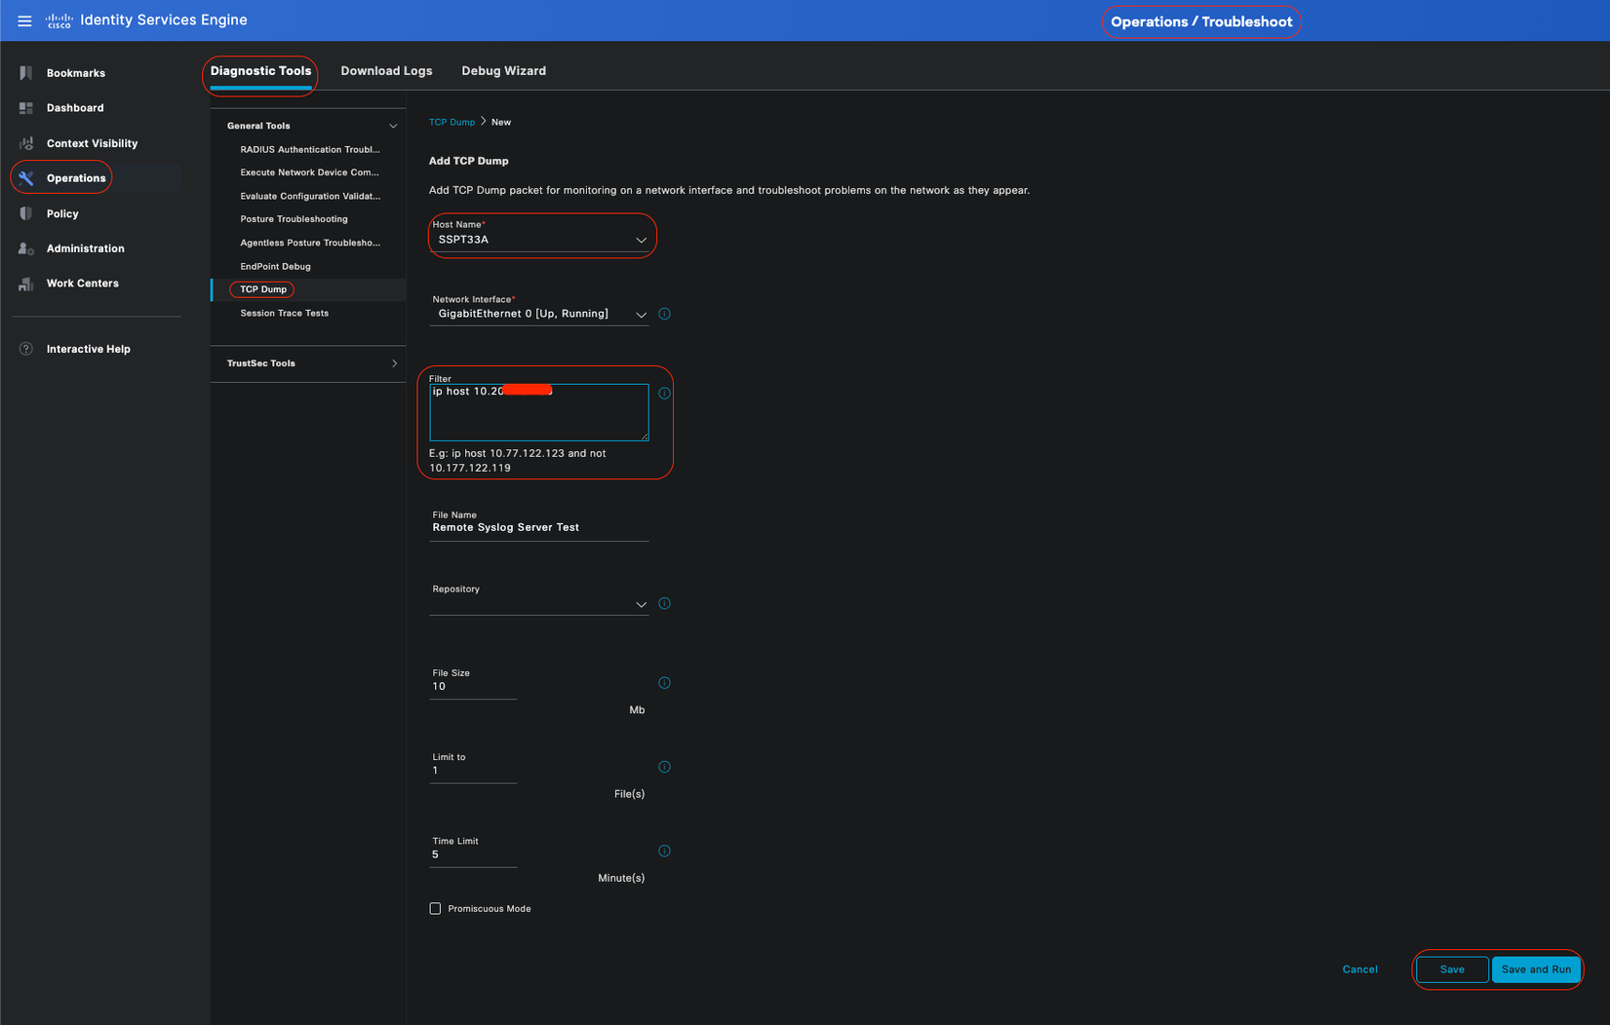Switch to the Diagnostic Tools tab
The height and width of the screenshot is (1025, 1610).
coord(260,71)
